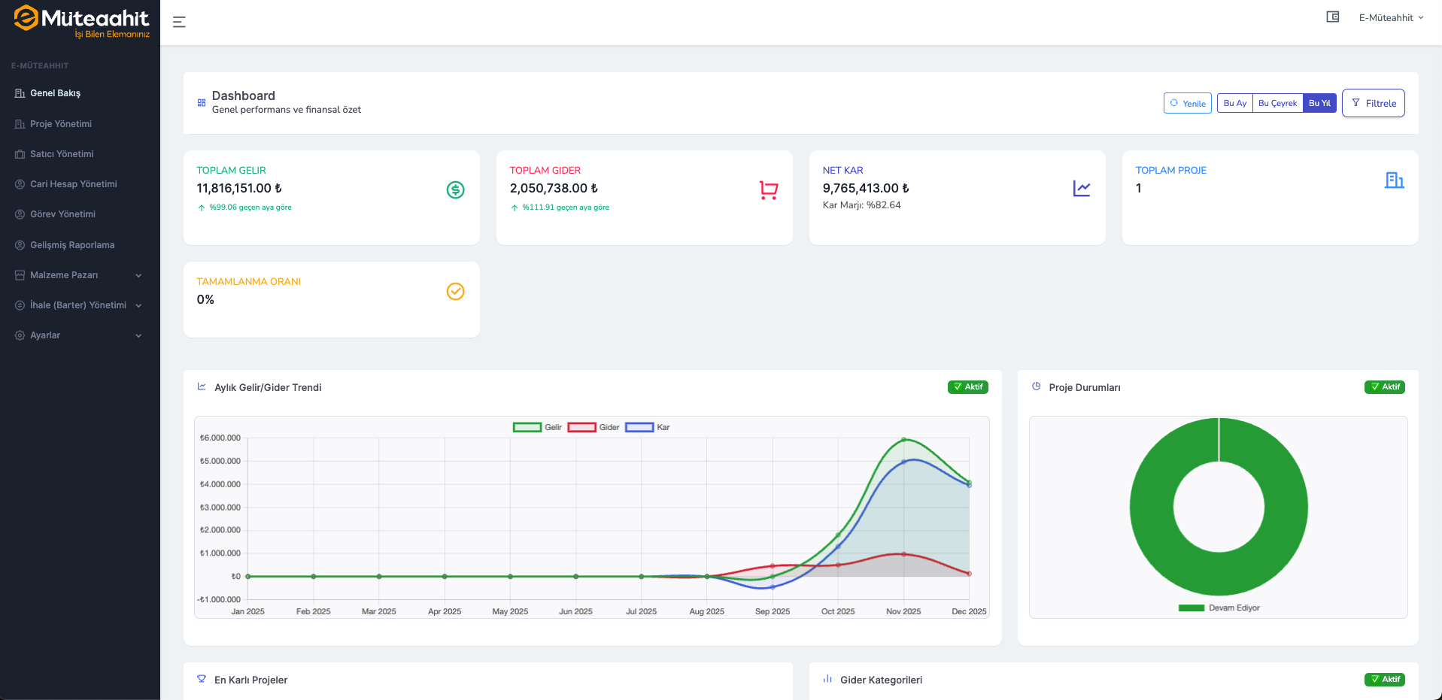The height and width of the screenshot is (700, 1442).
Task: Click the checkmark icon on Tamamlanma Oranı card
Action: (455, 292)
